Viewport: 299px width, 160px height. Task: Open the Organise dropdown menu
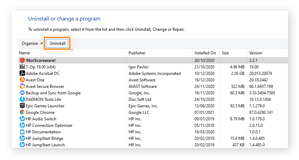pyautogui.click(x=32, y=43)
